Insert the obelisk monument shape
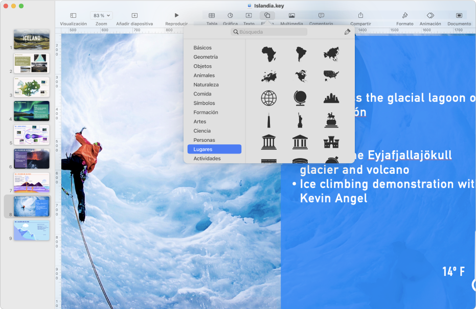 pyautogui.click(x=268, y=120)
